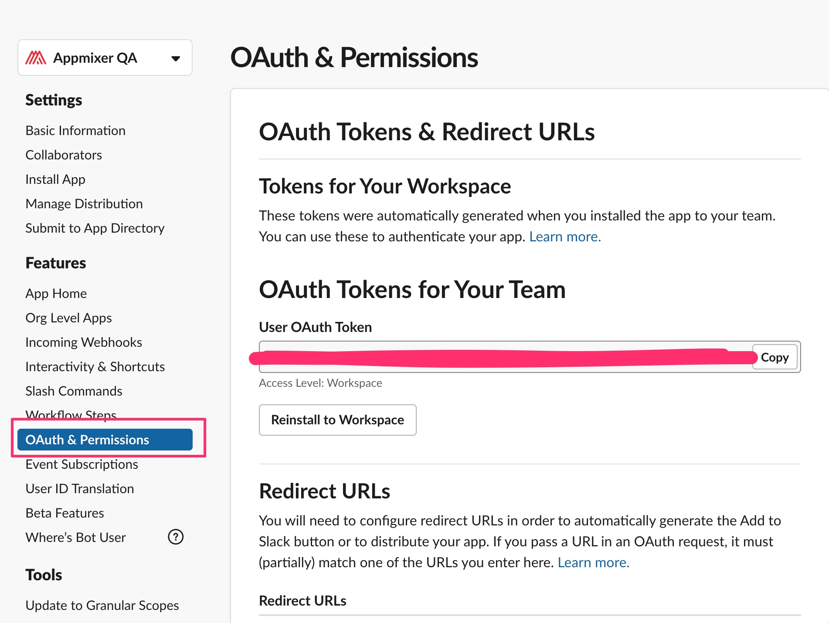Image resolution: width=829 pixels, height=623 pixels.
Task: Click the help icon beside Where's Bot User
Action: (x=176, y=537)
